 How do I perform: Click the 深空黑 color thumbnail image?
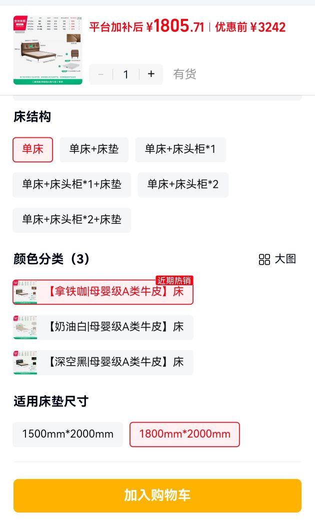pos(25,362)
